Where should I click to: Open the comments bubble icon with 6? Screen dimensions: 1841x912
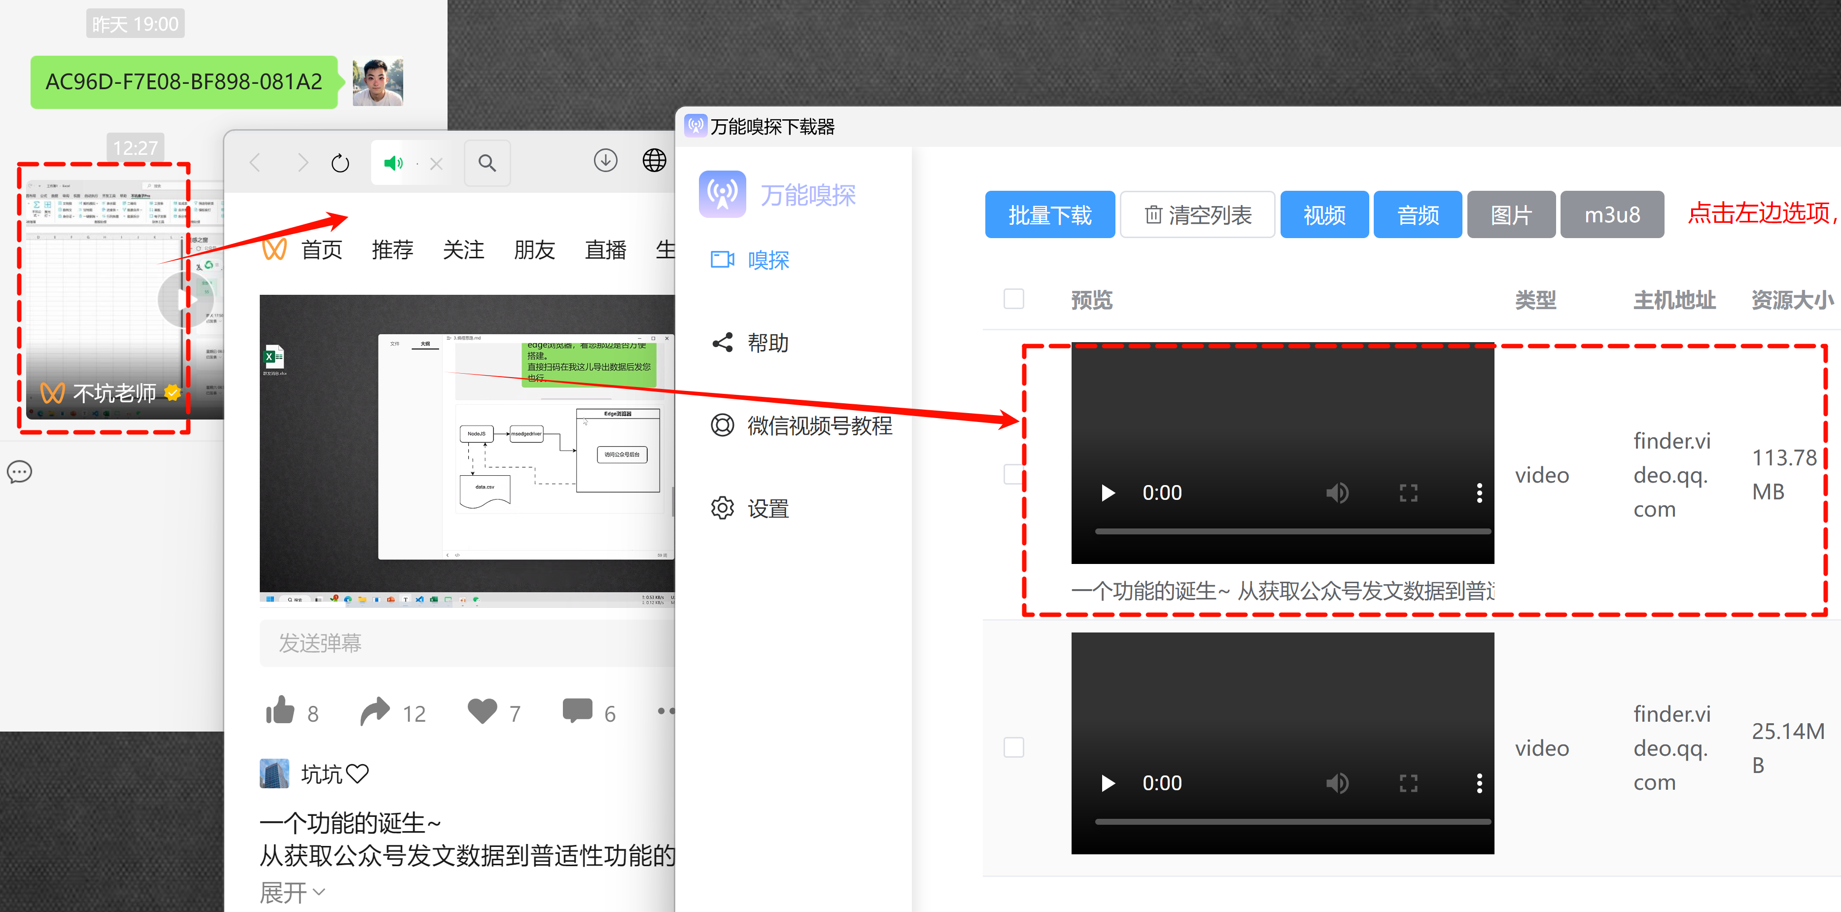[x=578, y=711]
